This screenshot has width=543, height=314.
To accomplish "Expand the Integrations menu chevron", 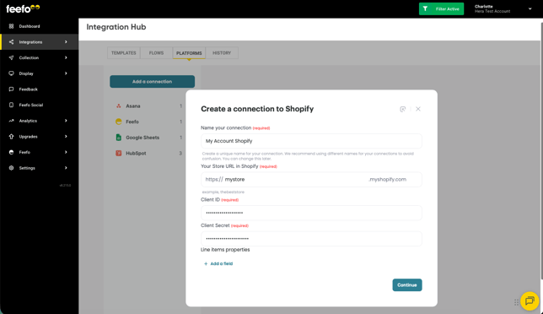I will pos(66,42).
